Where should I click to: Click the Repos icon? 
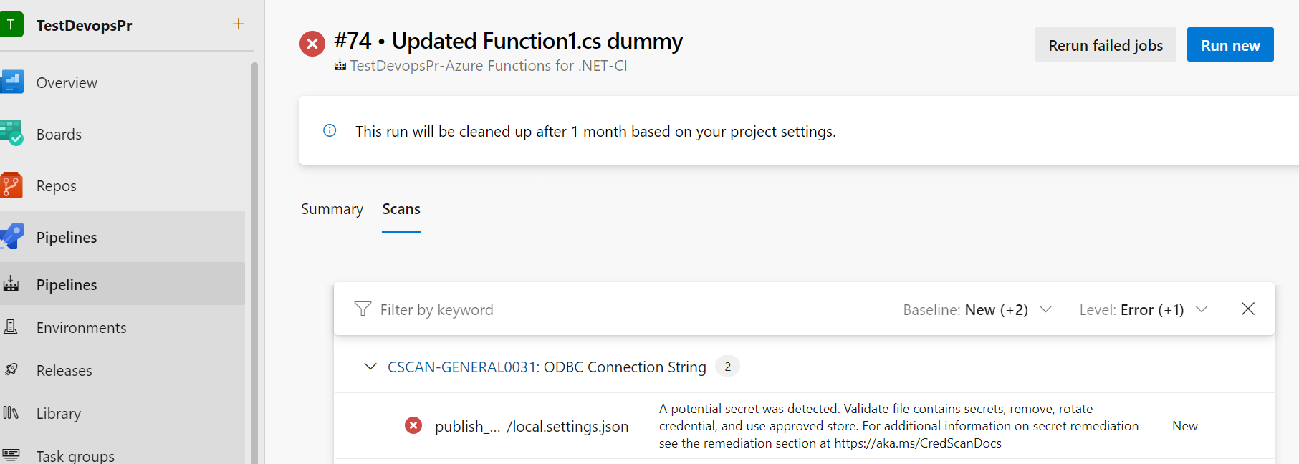12,185
